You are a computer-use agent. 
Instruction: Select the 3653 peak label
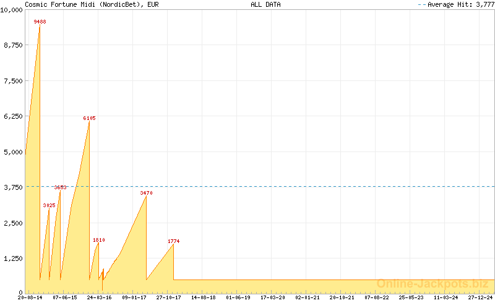click(60, 187)
